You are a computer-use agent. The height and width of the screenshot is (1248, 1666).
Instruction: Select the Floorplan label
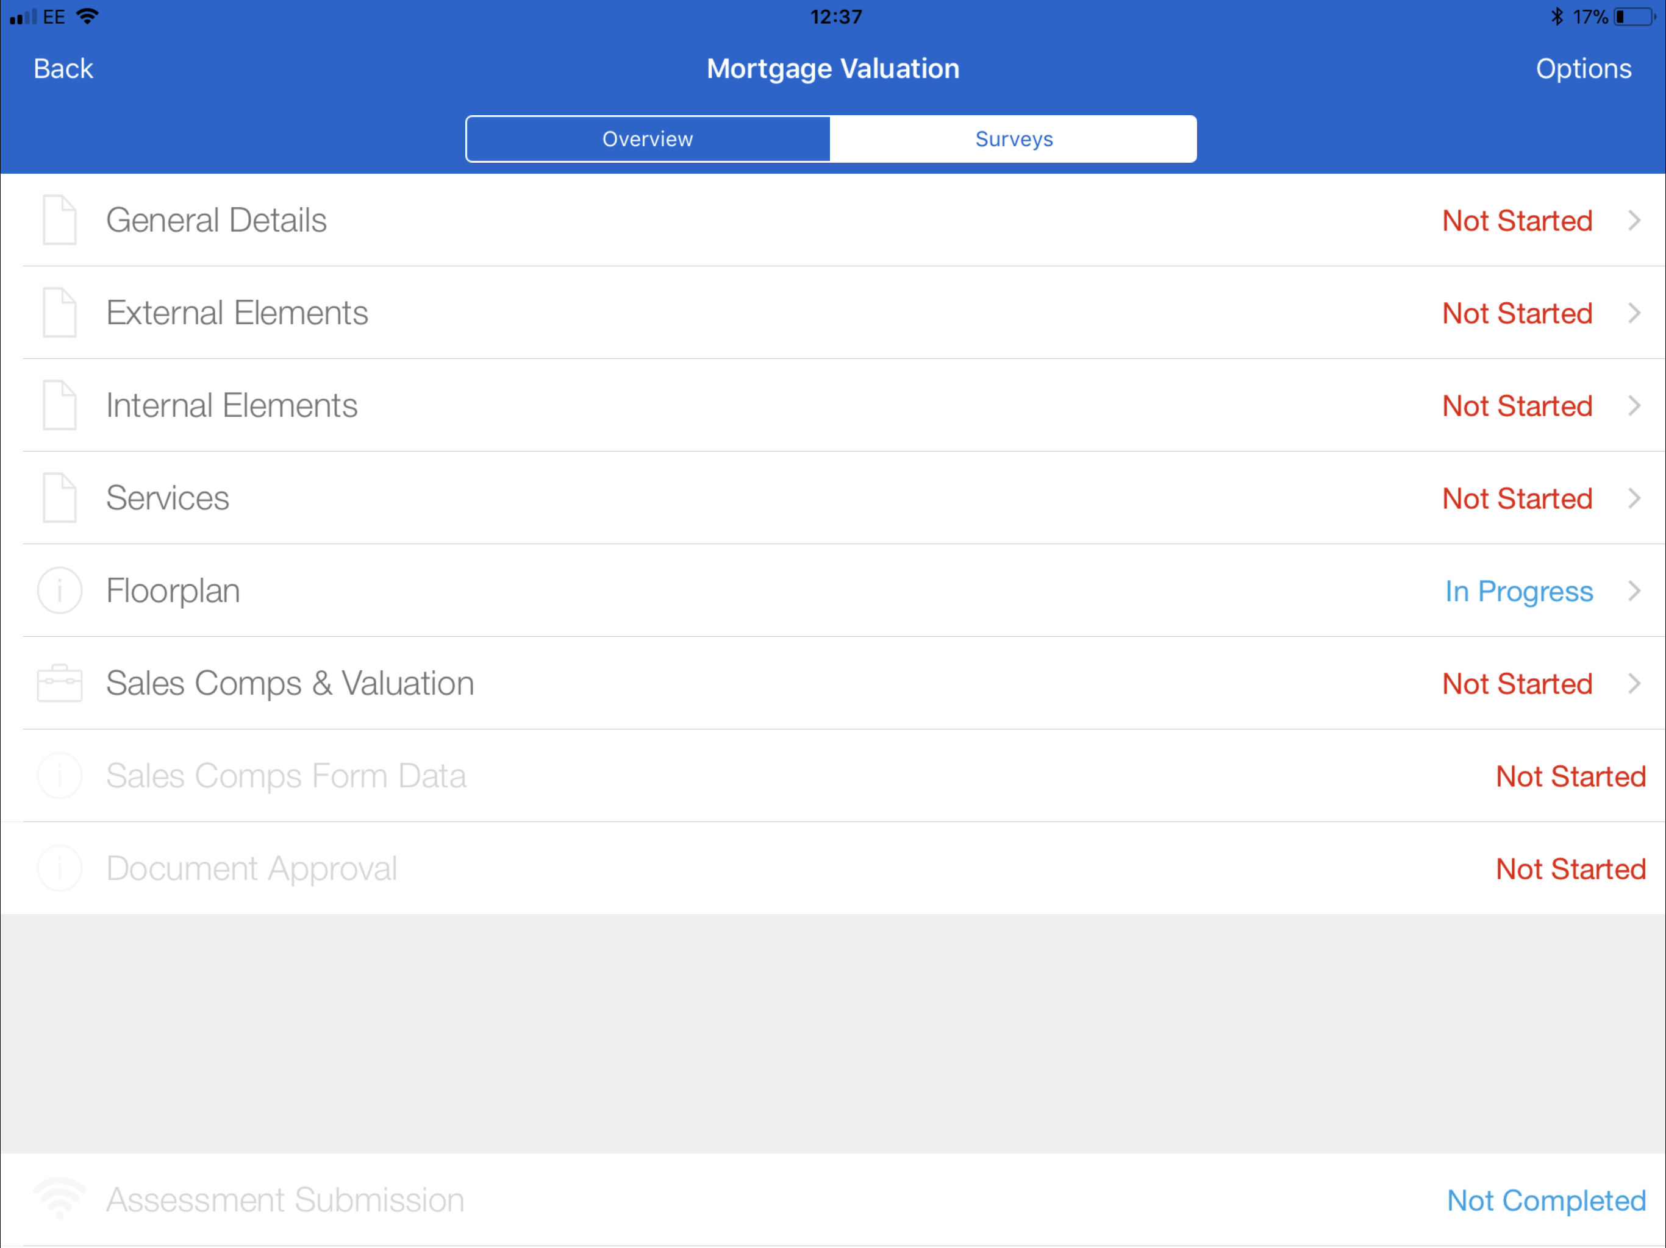click(173, 592)
